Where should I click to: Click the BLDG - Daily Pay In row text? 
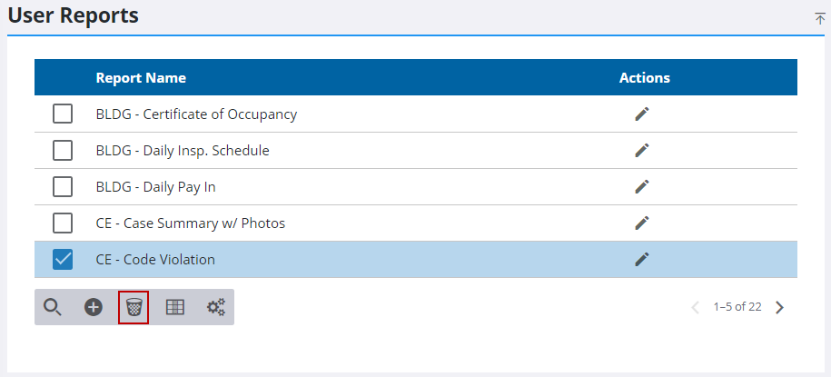155,186
